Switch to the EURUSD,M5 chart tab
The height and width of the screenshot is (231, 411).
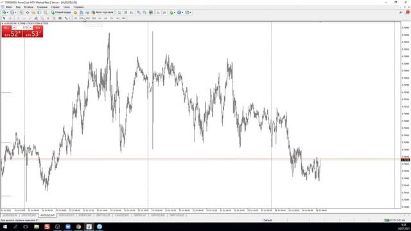click(x=10, y=216)
